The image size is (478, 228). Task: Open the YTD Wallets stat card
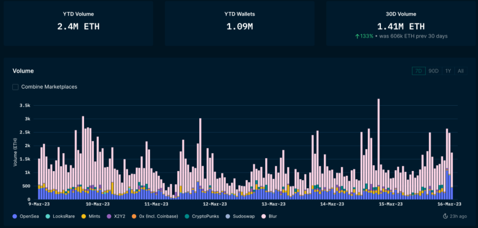point(239,23)
